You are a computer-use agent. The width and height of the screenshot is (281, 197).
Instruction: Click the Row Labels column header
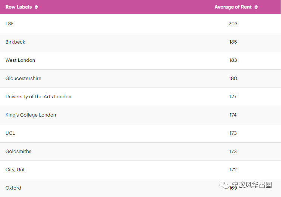[x=19, y=7]
